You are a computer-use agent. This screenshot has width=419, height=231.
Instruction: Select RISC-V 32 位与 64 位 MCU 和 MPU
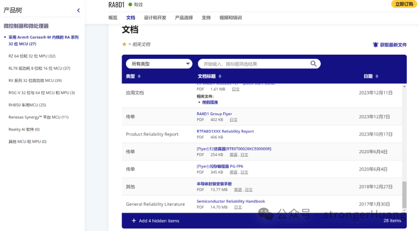click(42, 93)
